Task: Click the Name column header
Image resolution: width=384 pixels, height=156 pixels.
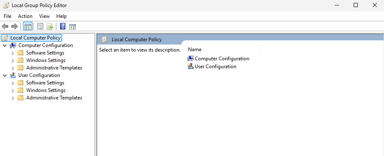Action: point(223,50)
